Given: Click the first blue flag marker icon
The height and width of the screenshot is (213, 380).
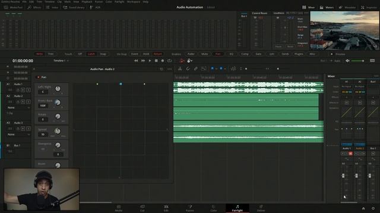Looking at the screenshot, I should (x=213, y=69).
